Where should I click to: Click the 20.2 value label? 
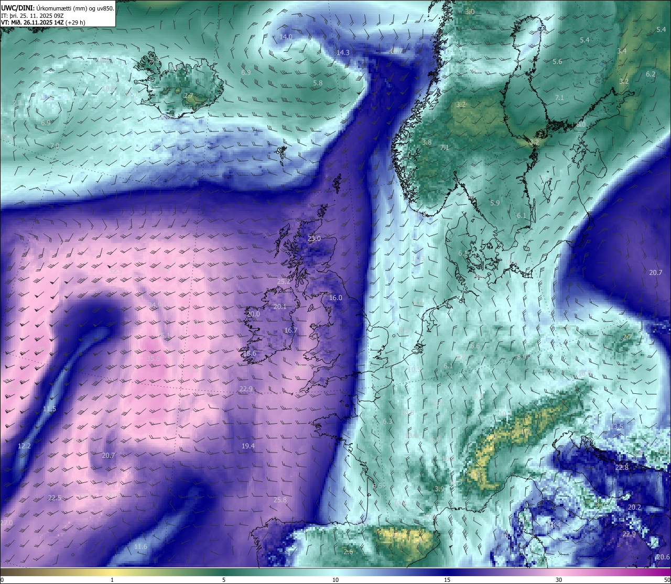pyautogui.click(x=634, y=507)
